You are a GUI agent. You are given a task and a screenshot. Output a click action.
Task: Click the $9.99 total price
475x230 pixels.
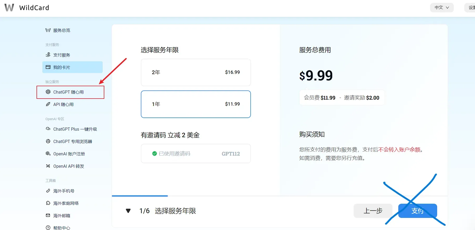[316, 75]
